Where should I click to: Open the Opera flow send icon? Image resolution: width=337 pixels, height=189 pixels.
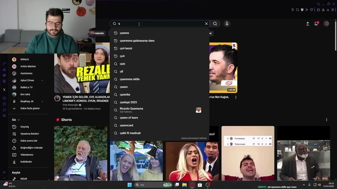click(x=307, y=10)
